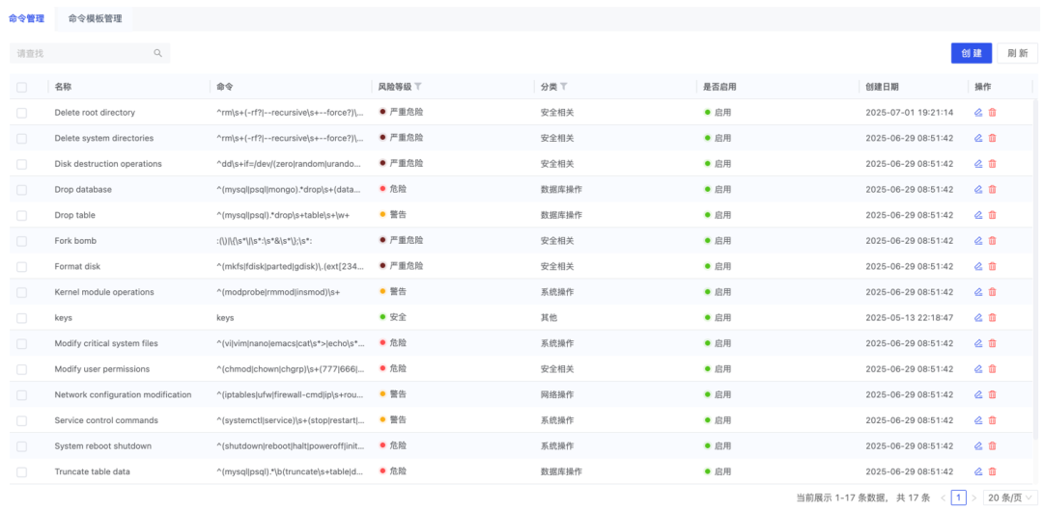
Task: Edit Disk destruction operations entry
Action: point(977,163)
